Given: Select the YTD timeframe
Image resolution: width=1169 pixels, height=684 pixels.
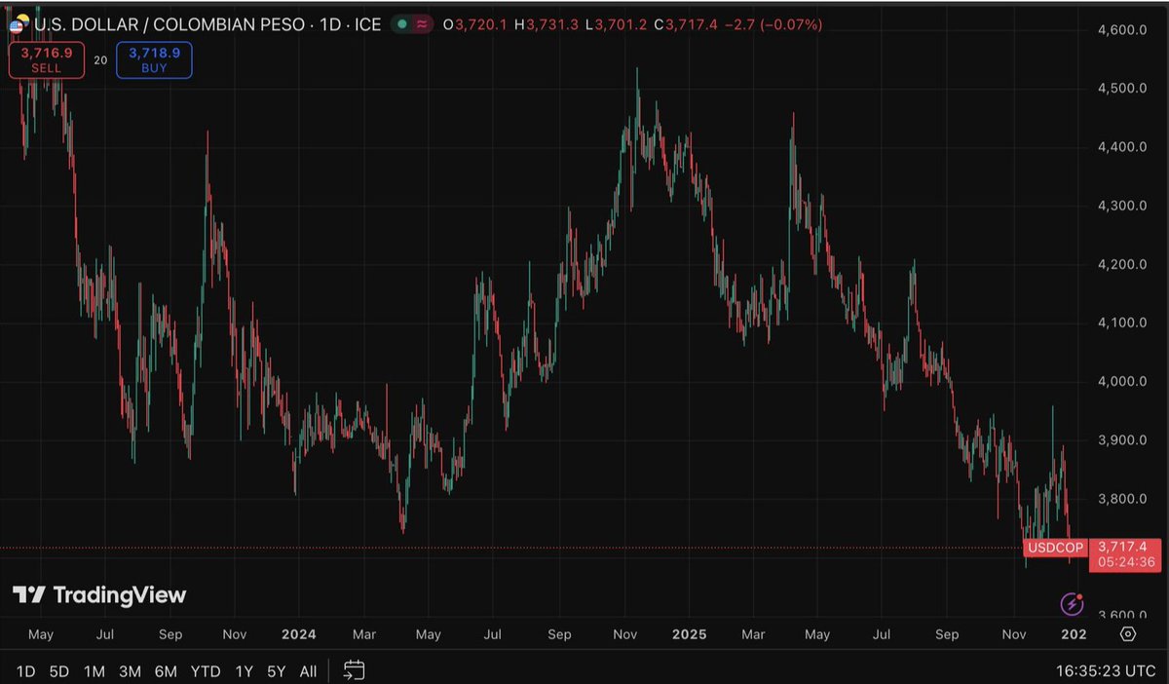Looking at the screenshot, I should (x=207, y=671).
